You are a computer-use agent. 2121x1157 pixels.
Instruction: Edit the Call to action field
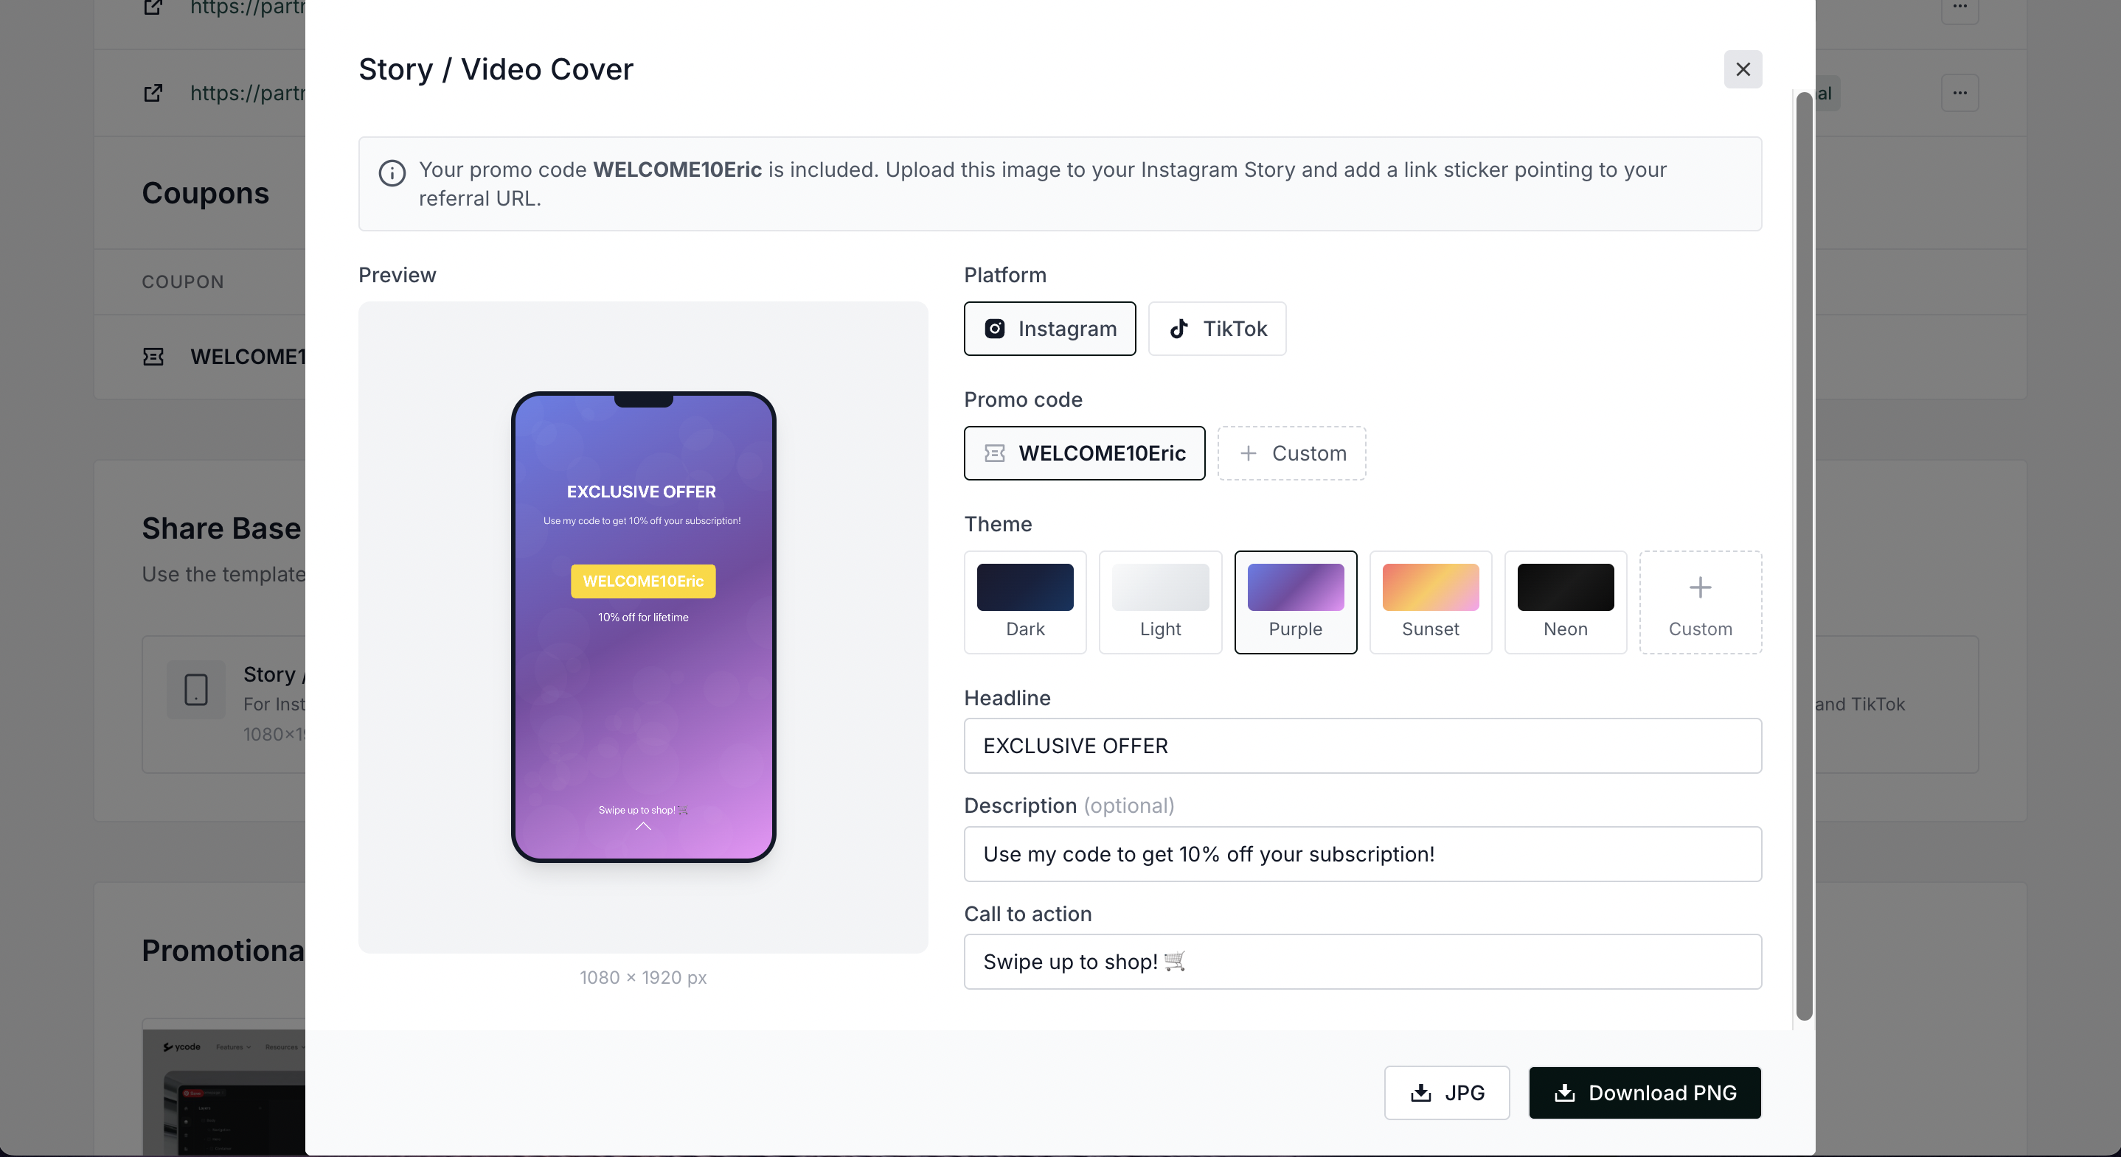1362,961
